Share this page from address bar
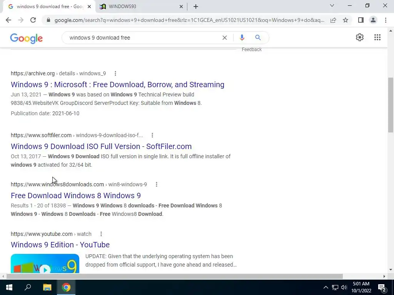The height and width of the screenshot is (295, 394). tap(333, 20)
